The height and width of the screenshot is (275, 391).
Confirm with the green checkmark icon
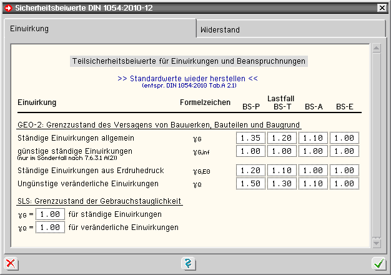coord(378,263)
